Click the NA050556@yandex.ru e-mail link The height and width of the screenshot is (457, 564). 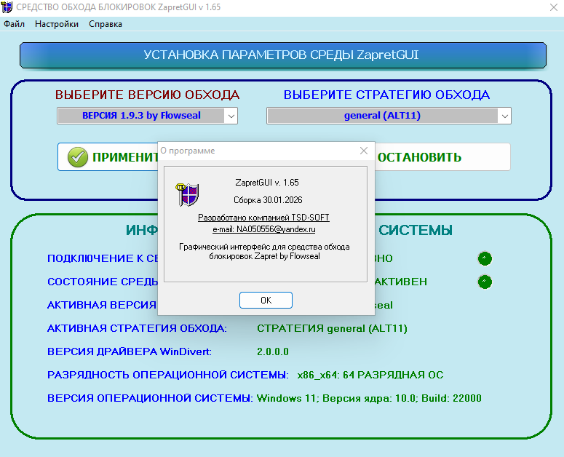pyautogui.click(x=265, y=228)
